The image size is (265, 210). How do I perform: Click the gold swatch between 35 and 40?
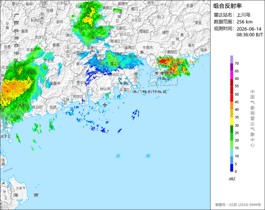231,113
